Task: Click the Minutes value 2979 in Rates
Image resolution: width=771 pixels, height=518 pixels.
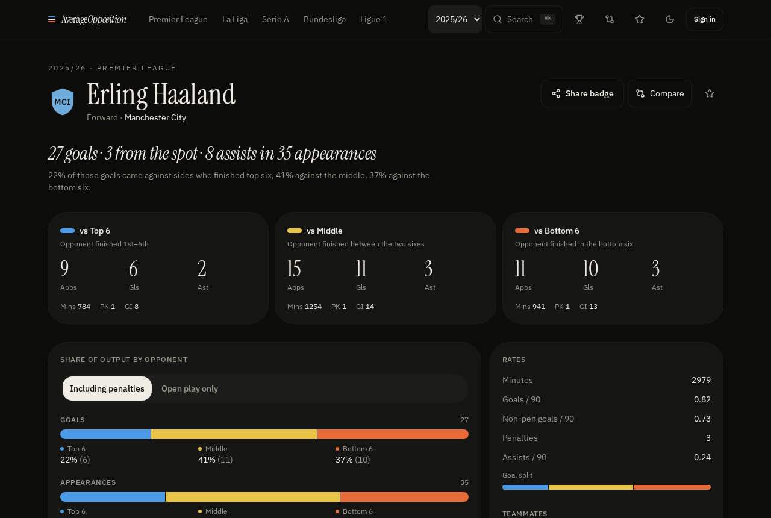Action: 701,380
